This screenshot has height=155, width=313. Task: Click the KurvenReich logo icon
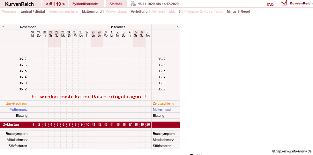pos(284,3)
